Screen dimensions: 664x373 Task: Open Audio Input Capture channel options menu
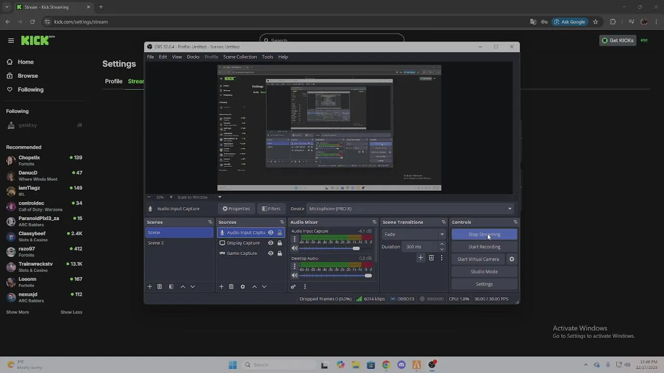click(295, 239)
